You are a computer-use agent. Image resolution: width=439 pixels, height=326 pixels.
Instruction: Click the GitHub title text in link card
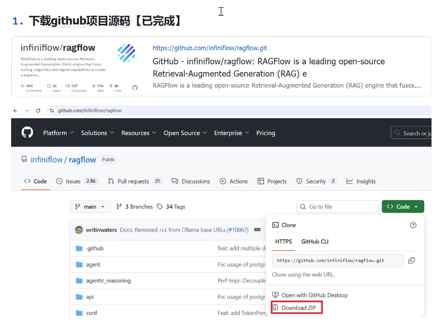[269, 67]
